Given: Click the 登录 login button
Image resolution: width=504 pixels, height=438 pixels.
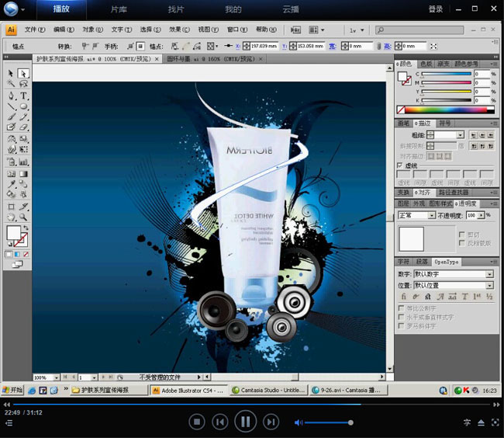Looking at the screenshot, I should tap(436, 9).
